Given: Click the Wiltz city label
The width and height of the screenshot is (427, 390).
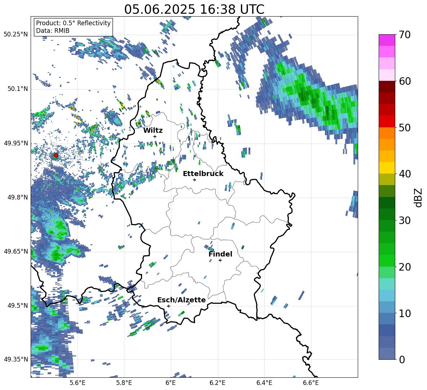Looking at the screenshot, I should click(x=153, y=130).
